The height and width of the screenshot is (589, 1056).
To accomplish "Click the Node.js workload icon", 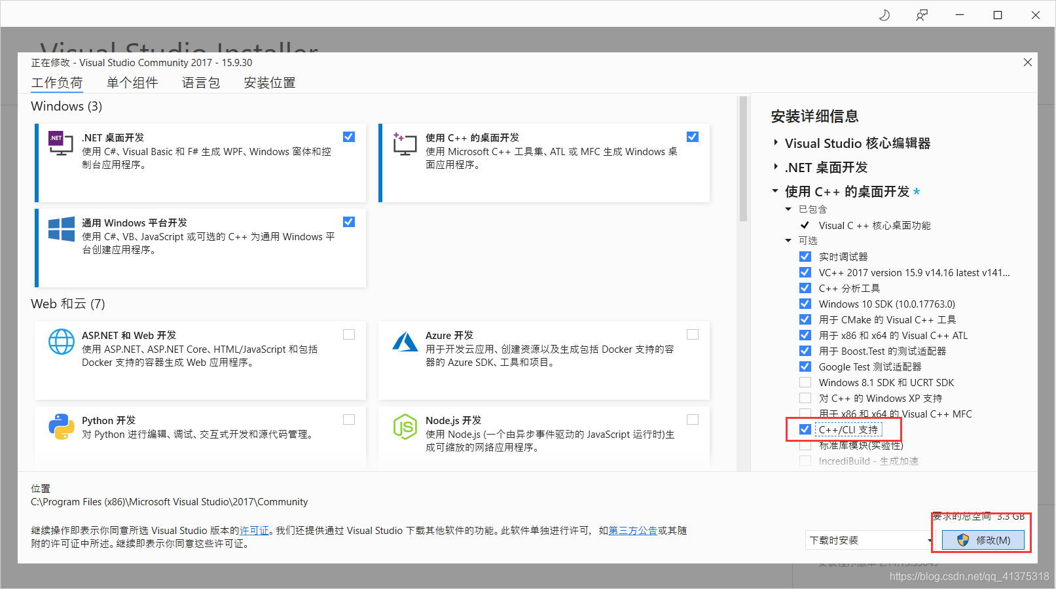I will [x=405, y=426].
